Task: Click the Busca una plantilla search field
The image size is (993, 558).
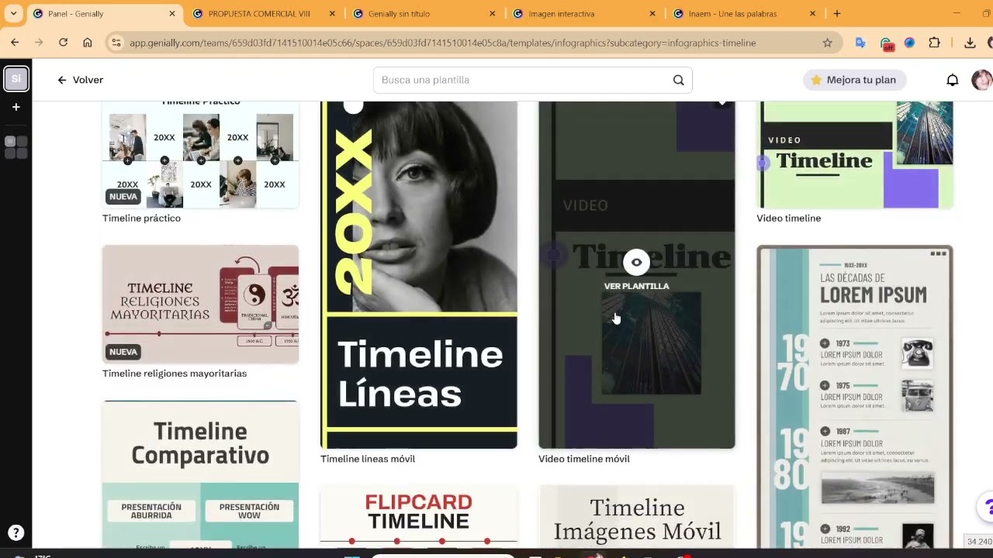Action: point(532,80)
